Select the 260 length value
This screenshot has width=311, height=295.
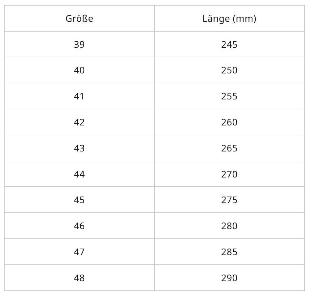(x=229, y=122)
